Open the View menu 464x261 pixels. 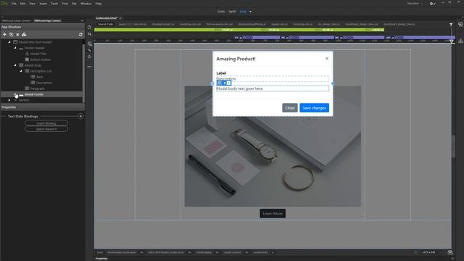point(32,4)
